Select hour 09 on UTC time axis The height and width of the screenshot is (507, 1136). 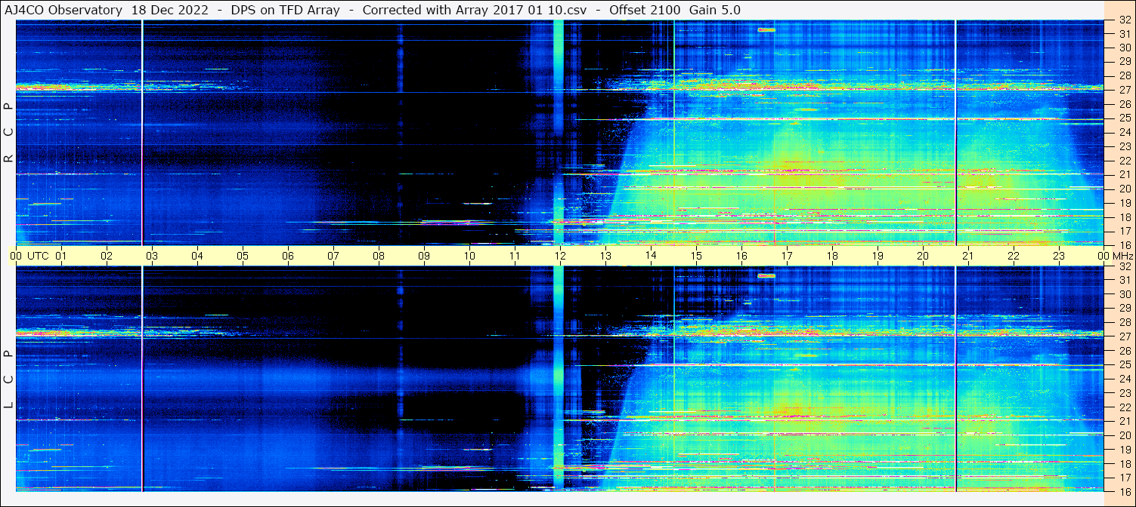click(424, 256)
